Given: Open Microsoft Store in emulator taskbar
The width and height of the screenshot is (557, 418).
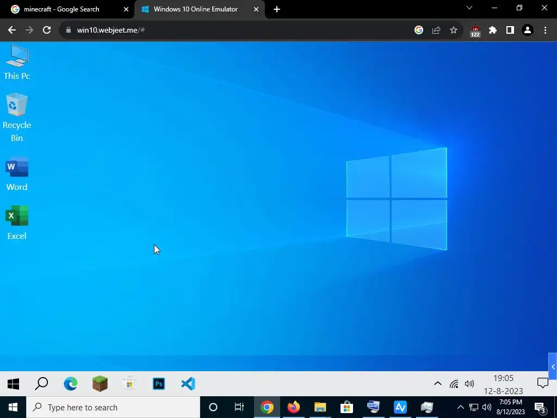Looking at the screenshot, I should pos(129,384).
